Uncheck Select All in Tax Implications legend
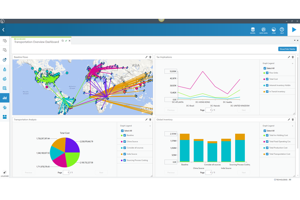The height and width of the screenshot is (200, 300). 264,68
